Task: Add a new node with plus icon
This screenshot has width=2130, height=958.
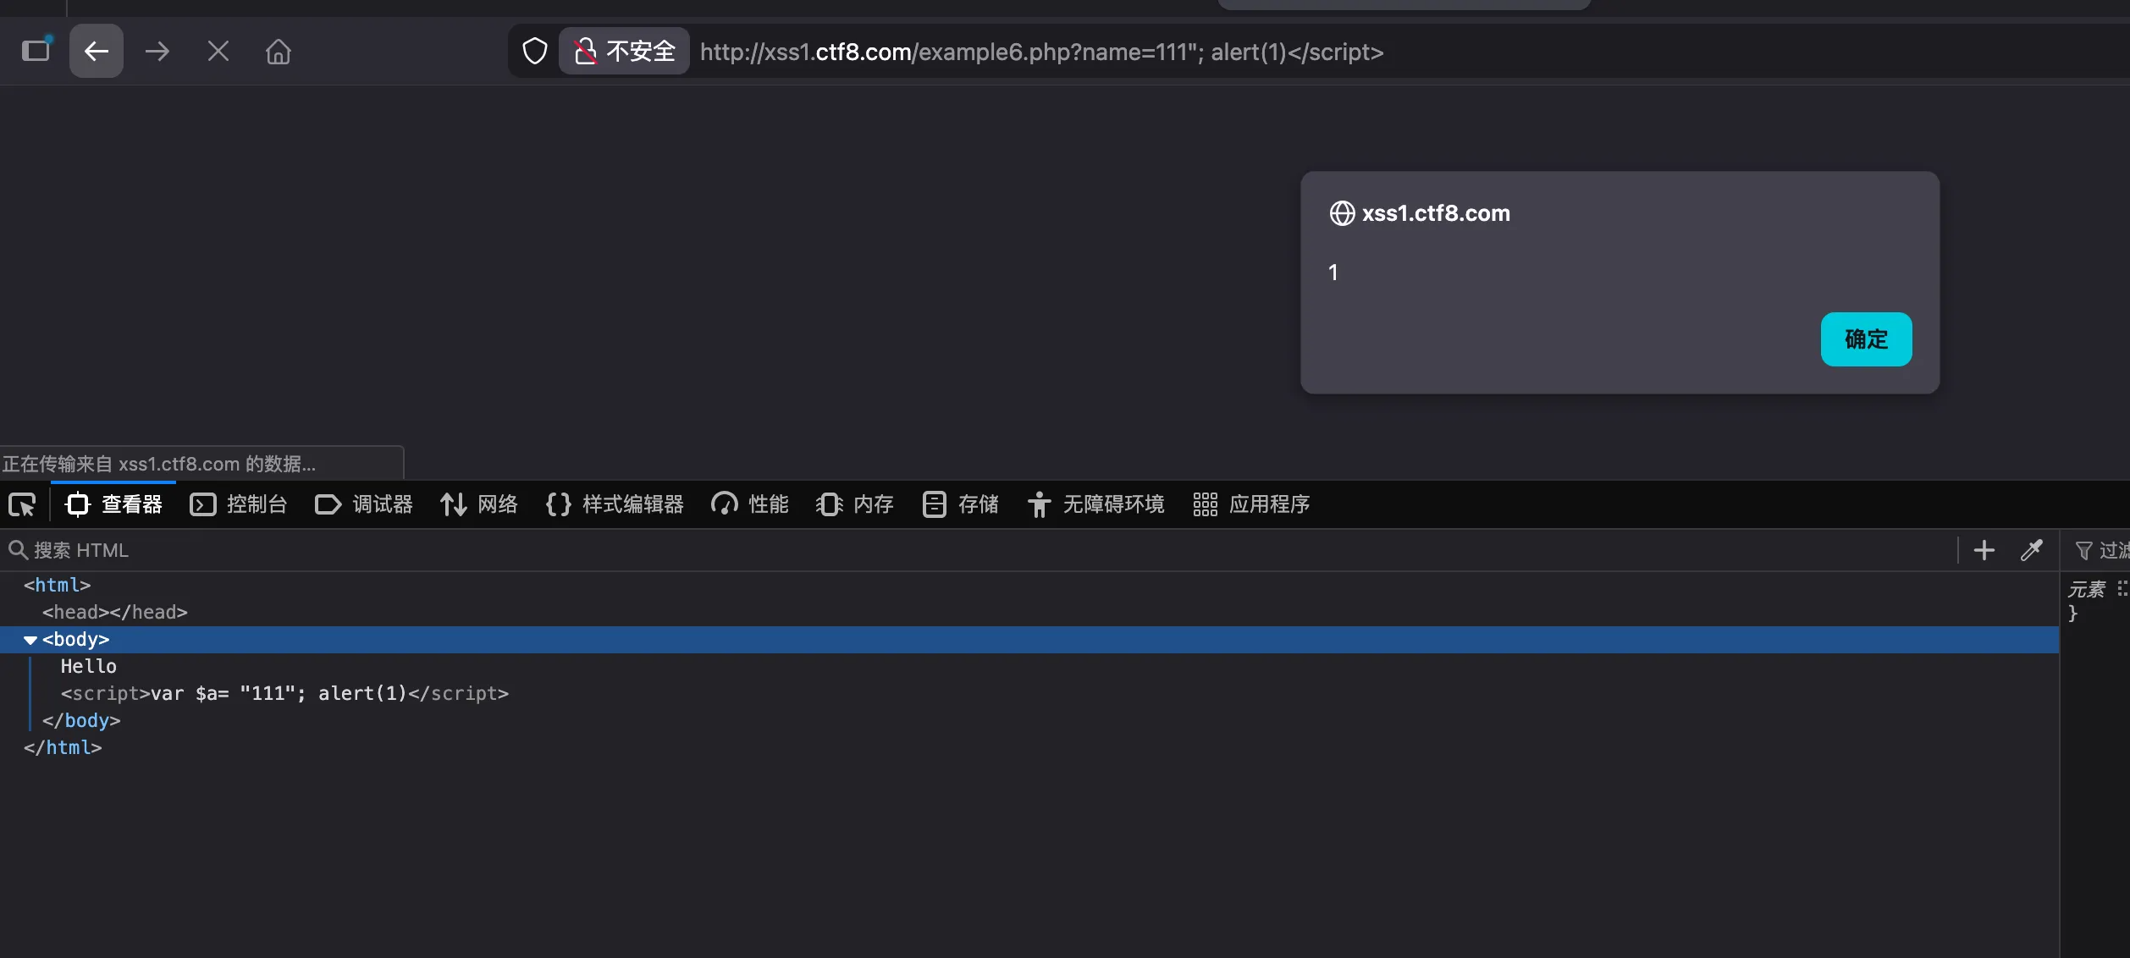Action: click(x=1984, y=550)
